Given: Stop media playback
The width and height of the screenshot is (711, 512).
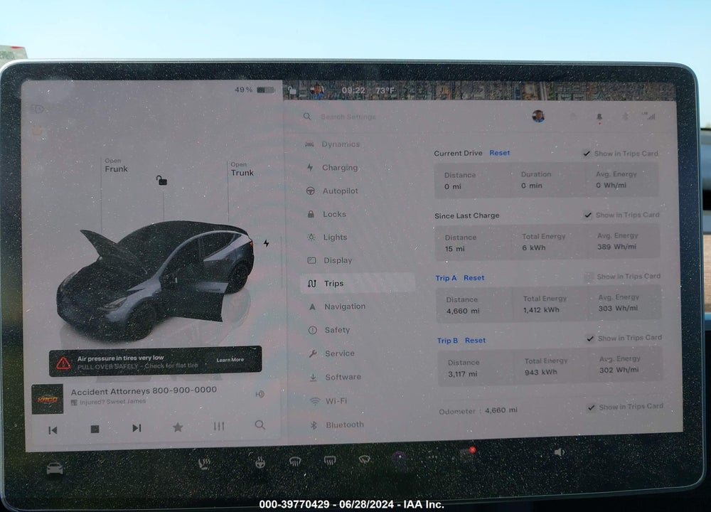Looking at the screenshot, I should (x=95, y=429).
